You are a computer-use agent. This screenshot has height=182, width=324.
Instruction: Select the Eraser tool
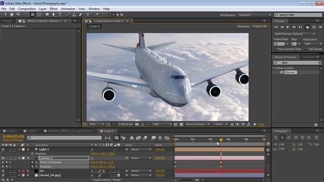80,15
